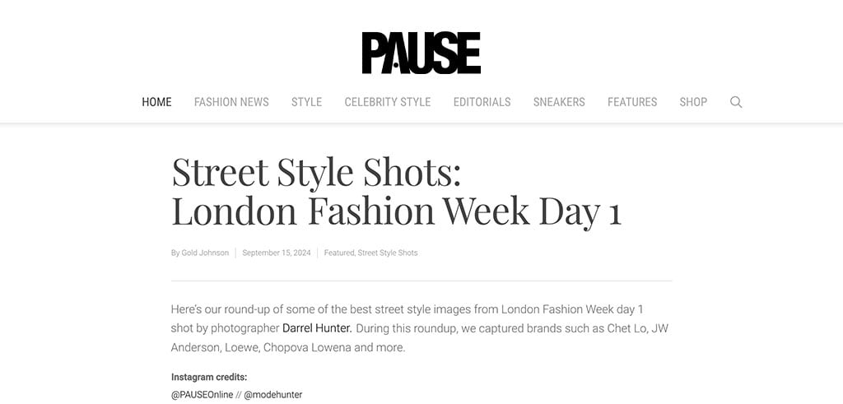Visit the SHOP page
The image size is (843, 404).
pyautogui.click(x=693, y=102)
